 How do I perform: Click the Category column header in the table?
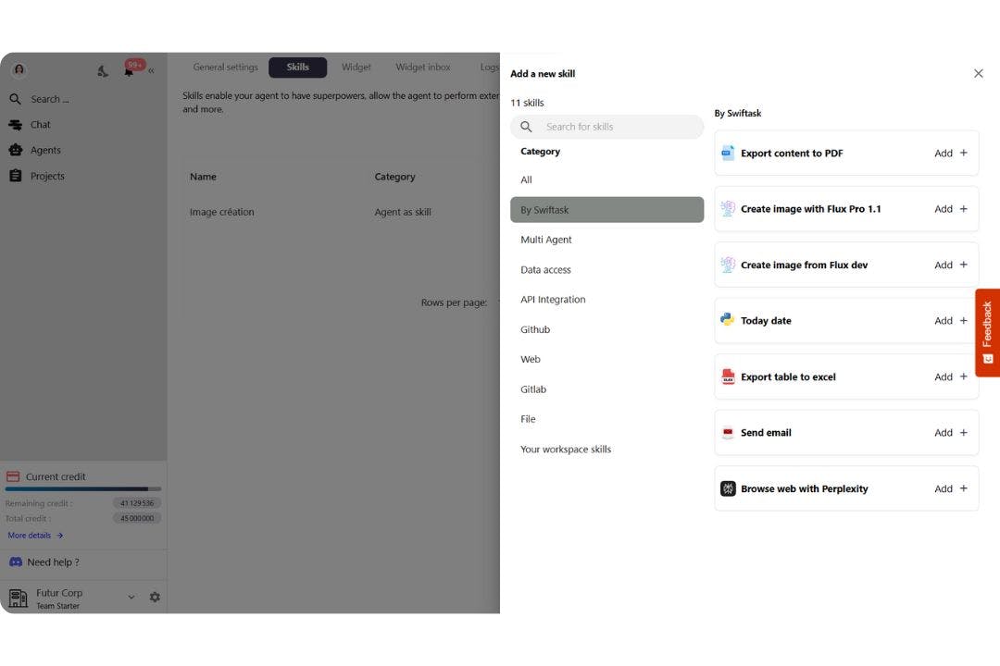point(394,177)
